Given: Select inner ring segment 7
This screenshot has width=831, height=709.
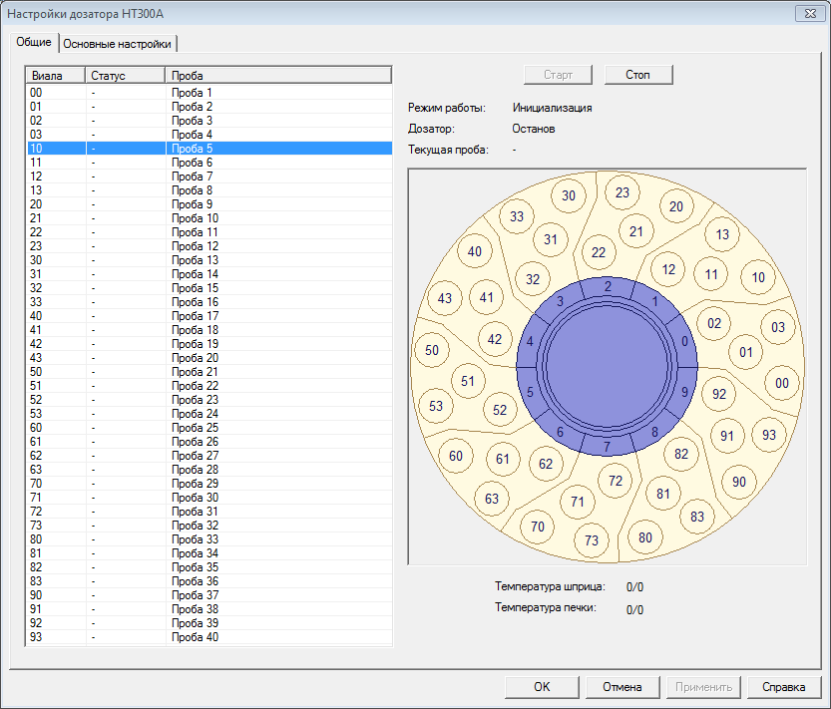Looking at the screenshot, I should (x=608, y=446).
